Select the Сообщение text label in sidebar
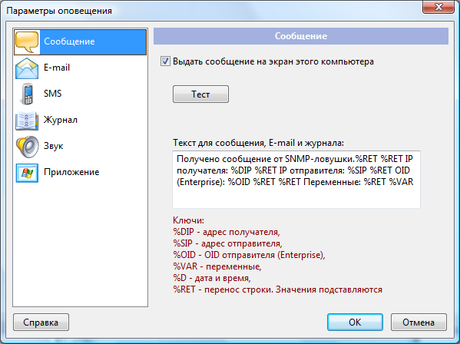Screen dimensions: 460x344 (69, 41)
